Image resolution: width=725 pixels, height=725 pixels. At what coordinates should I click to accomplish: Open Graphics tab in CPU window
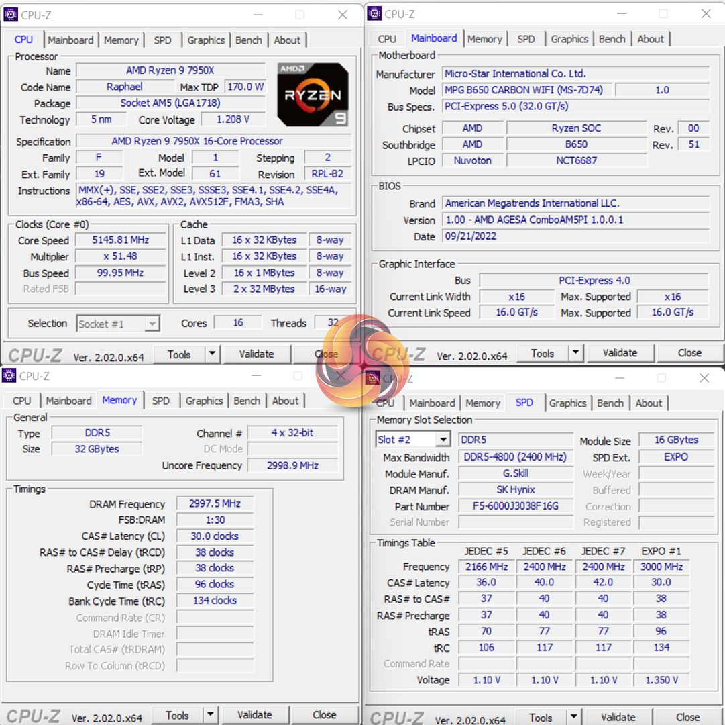click(x=206, y=40)
